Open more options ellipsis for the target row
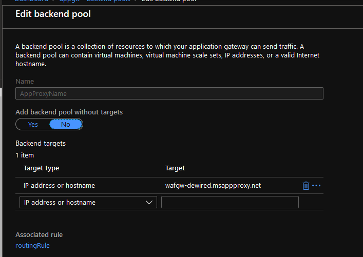The image size is (363, 257). click(x=316, y=186)
